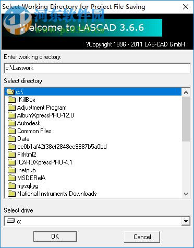The image size is (194, 248).
Task: Choose the Data directory name
Action: pos(23,139)
